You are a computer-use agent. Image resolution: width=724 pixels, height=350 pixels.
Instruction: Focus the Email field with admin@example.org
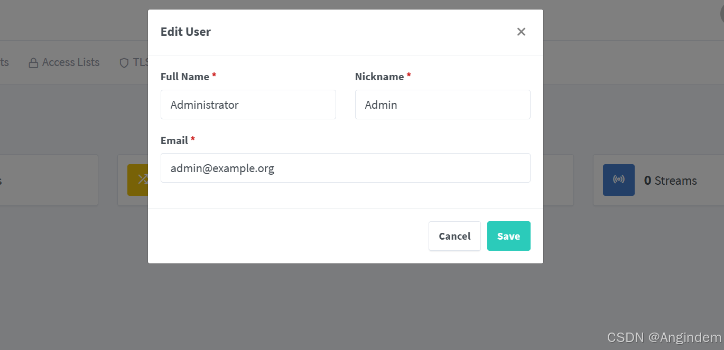pyautogui.click(x=346, y=168)
